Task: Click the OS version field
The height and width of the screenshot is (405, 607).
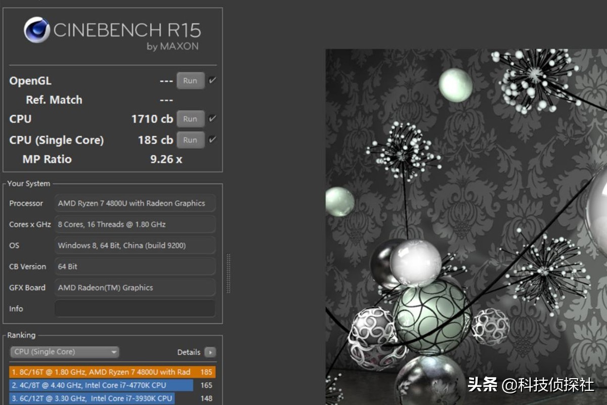Action: coord(135,246)
